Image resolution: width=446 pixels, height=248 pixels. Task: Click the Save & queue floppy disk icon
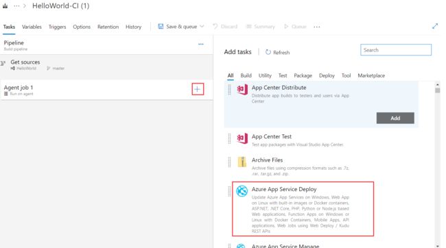[161, 27]
